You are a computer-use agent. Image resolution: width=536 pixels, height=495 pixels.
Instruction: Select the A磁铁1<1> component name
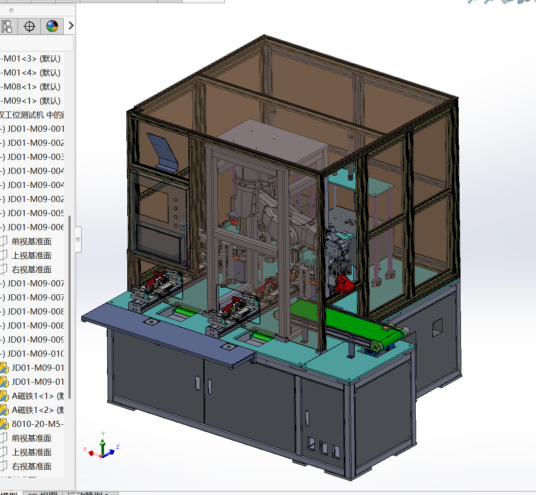(38, 396)
